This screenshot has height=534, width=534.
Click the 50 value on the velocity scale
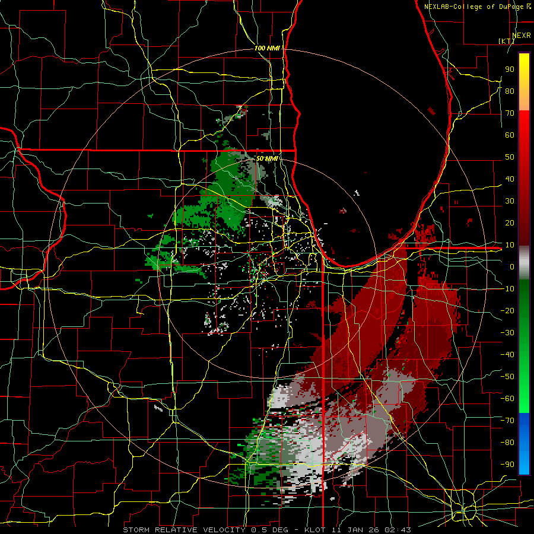pyautogui.click(x=510, y=157)
